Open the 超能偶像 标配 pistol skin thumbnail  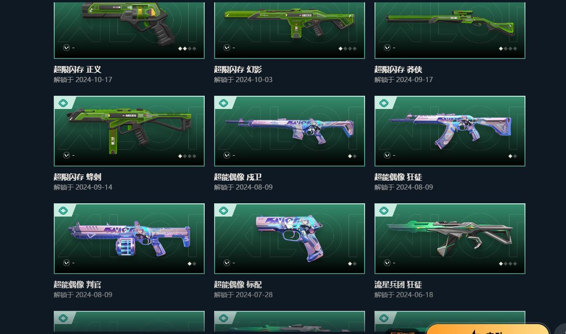point(290,239)
